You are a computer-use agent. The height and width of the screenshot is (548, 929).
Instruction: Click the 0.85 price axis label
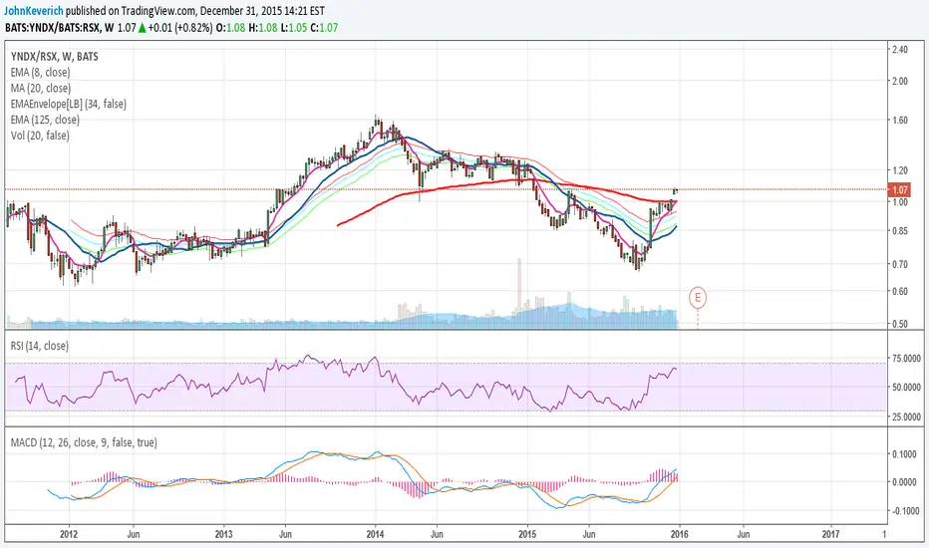click(900, 231)
